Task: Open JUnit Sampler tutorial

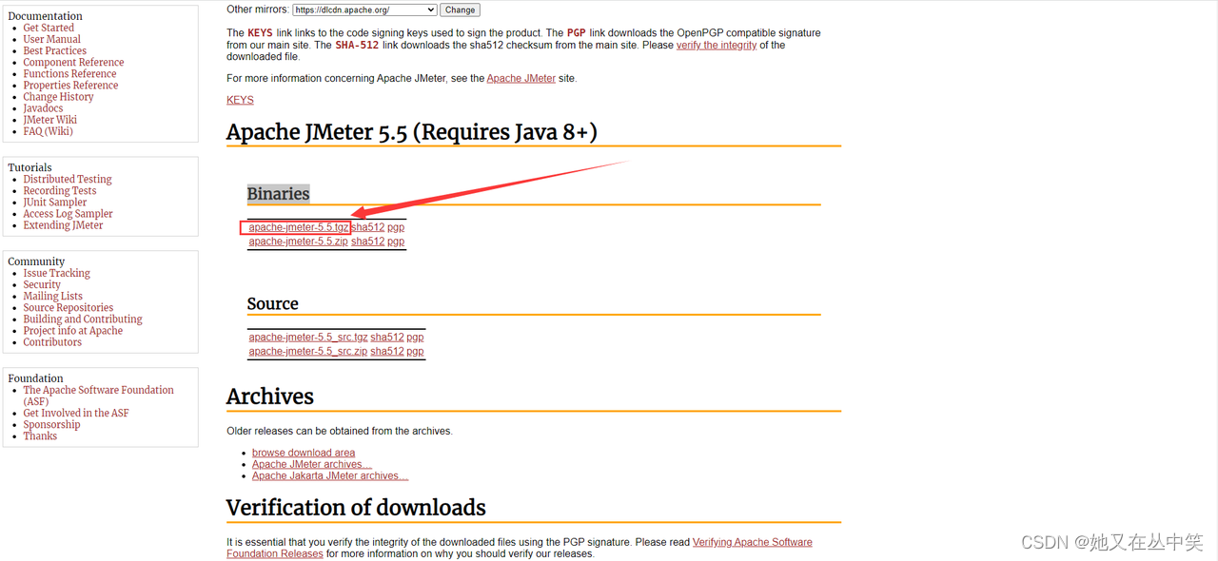Action: pos(55,202)
